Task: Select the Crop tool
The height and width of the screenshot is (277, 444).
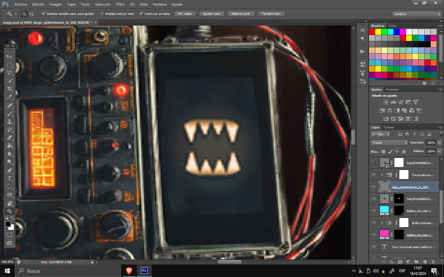Action: pos(10,89)
